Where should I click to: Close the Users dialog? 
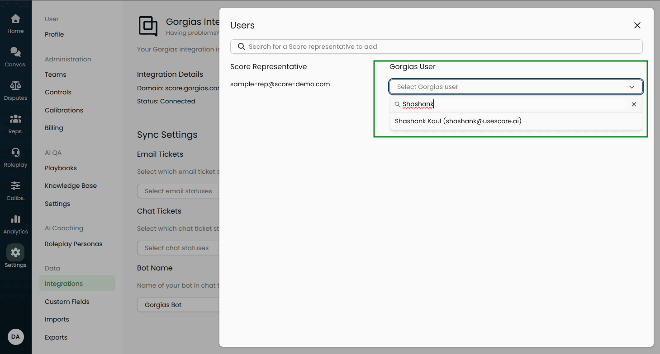click(x=637, y=25)
